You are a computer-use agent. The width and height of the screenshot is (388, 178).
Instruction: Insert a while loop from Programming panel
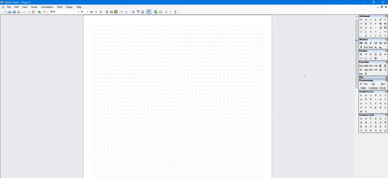pos(363,88)
